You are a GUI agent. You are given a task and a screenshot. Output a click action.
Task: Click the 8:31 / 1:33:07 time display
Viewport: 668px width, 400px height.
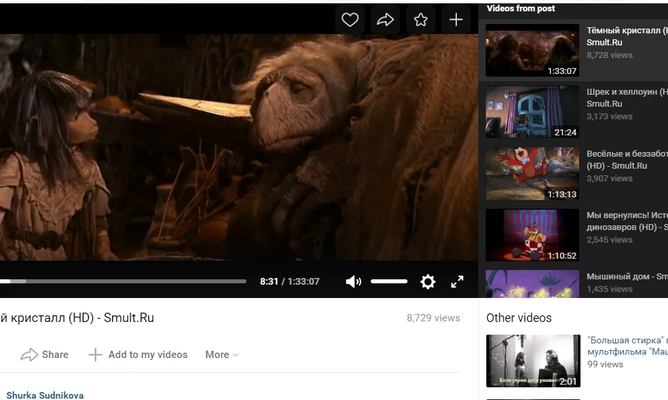click(x=290, y=281)
